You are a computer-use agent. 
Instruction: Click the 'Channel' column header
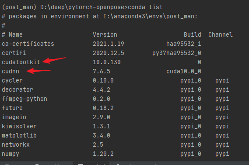(x=221, y=34)
